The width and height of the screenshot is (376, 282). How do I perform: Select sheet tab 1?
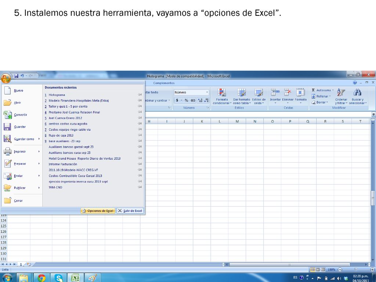(x=21, y=264)
